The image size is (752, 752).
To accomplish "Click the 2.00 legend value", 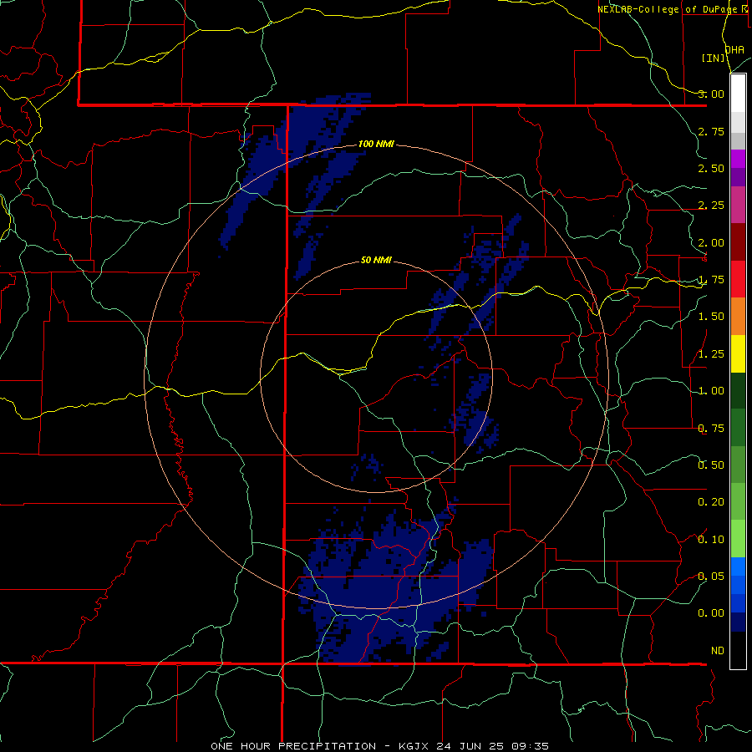I will [711, 242].
